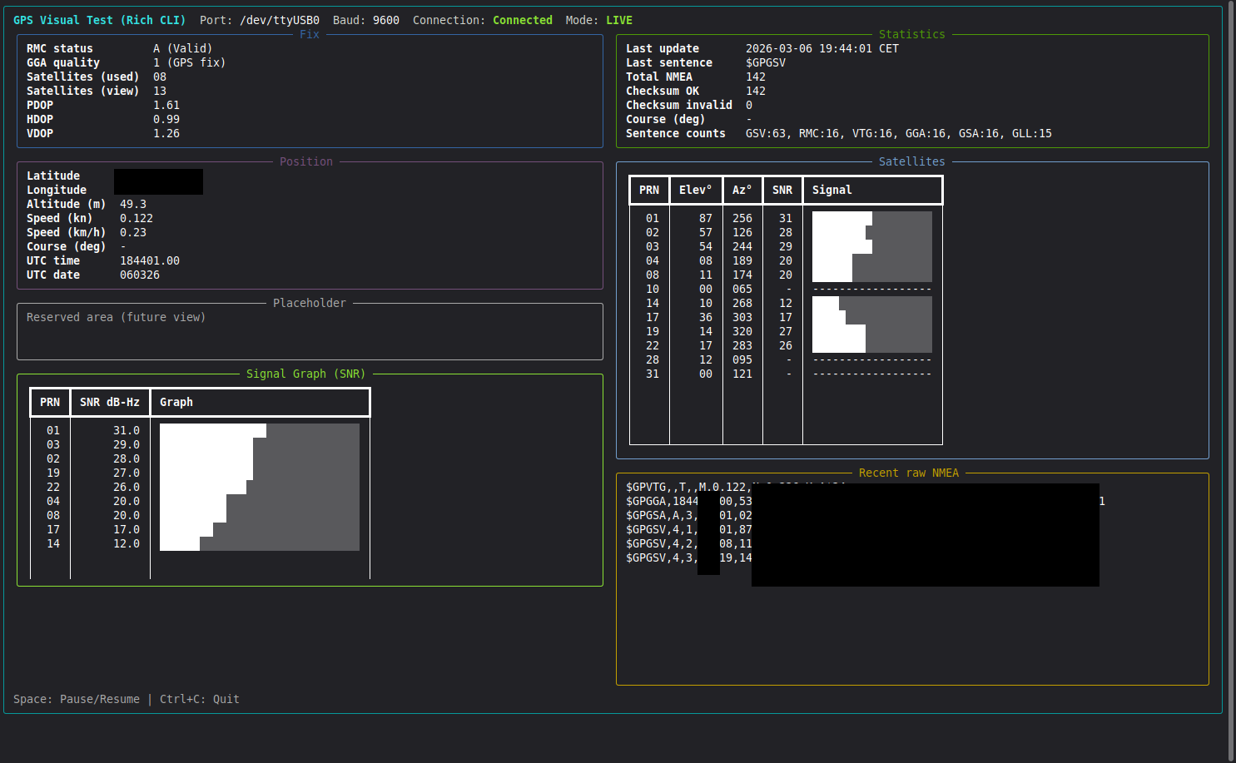Click the Last update timestamp 2026-03-06 19:44:01 CET

coord(822,48)
